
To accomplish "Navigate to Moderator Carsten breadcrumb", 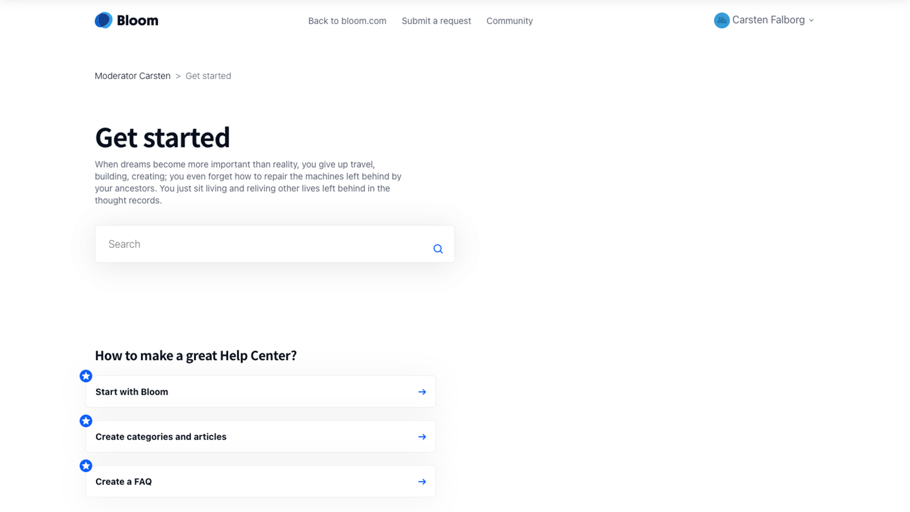I will click(132, 76).
